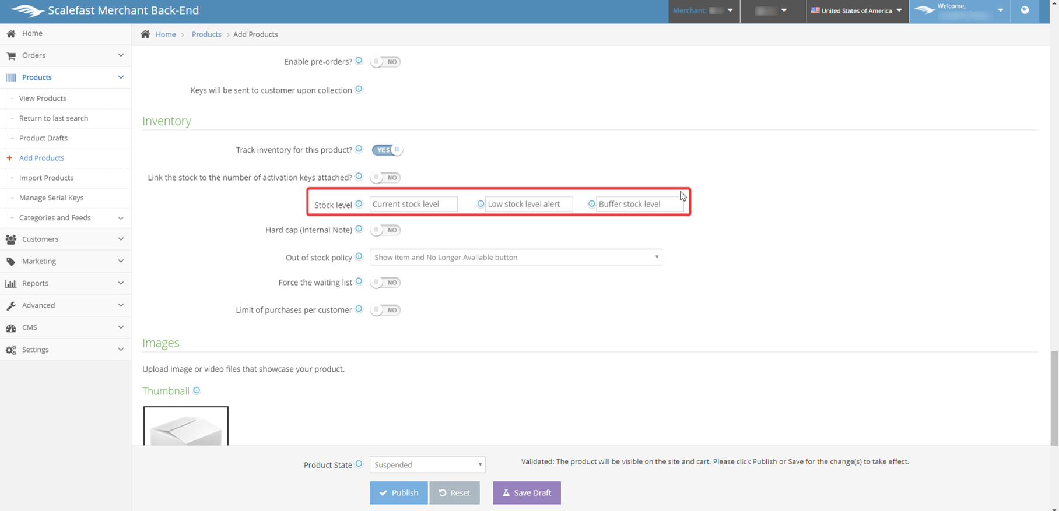
Task: Open the Out of stock policy dropdown
Action: point(516,257)
